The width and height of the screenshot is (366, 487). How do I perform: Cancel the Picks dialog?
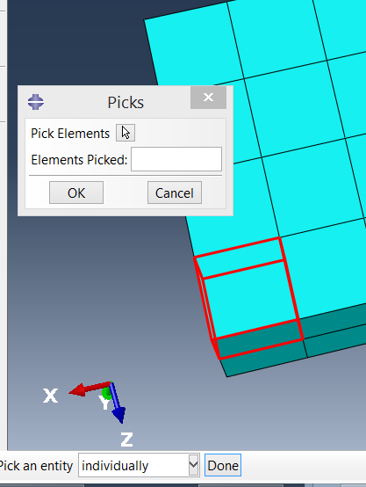coord(175,193)
